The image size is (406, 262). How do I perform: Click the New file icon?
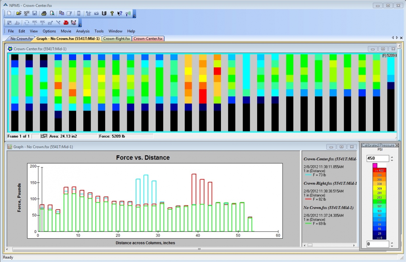coord(9,14)
